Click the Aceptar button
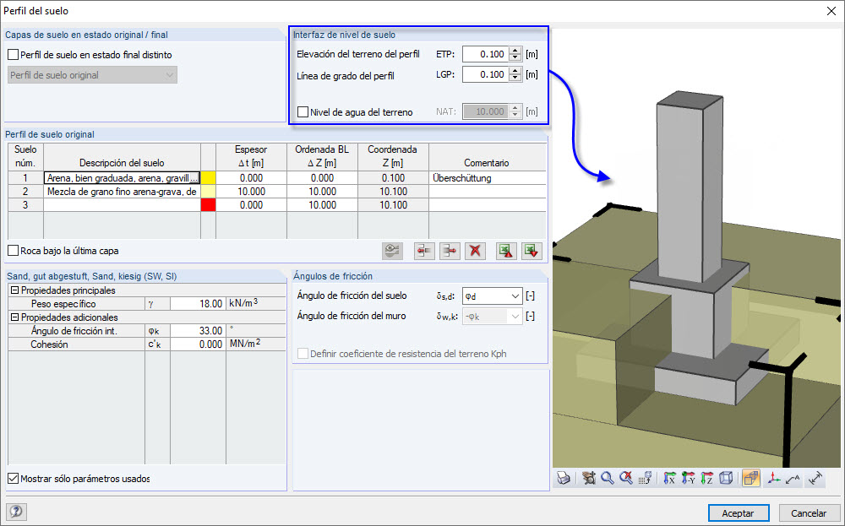This screenshot has width=845, height=526. (739, 513)
